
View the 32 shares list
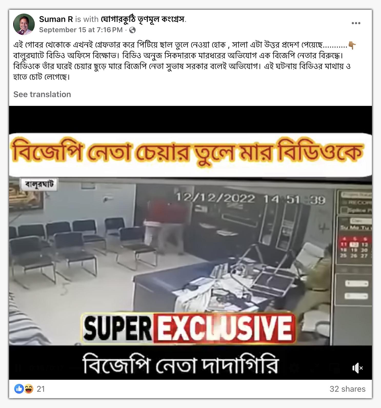tap(347, 389)
